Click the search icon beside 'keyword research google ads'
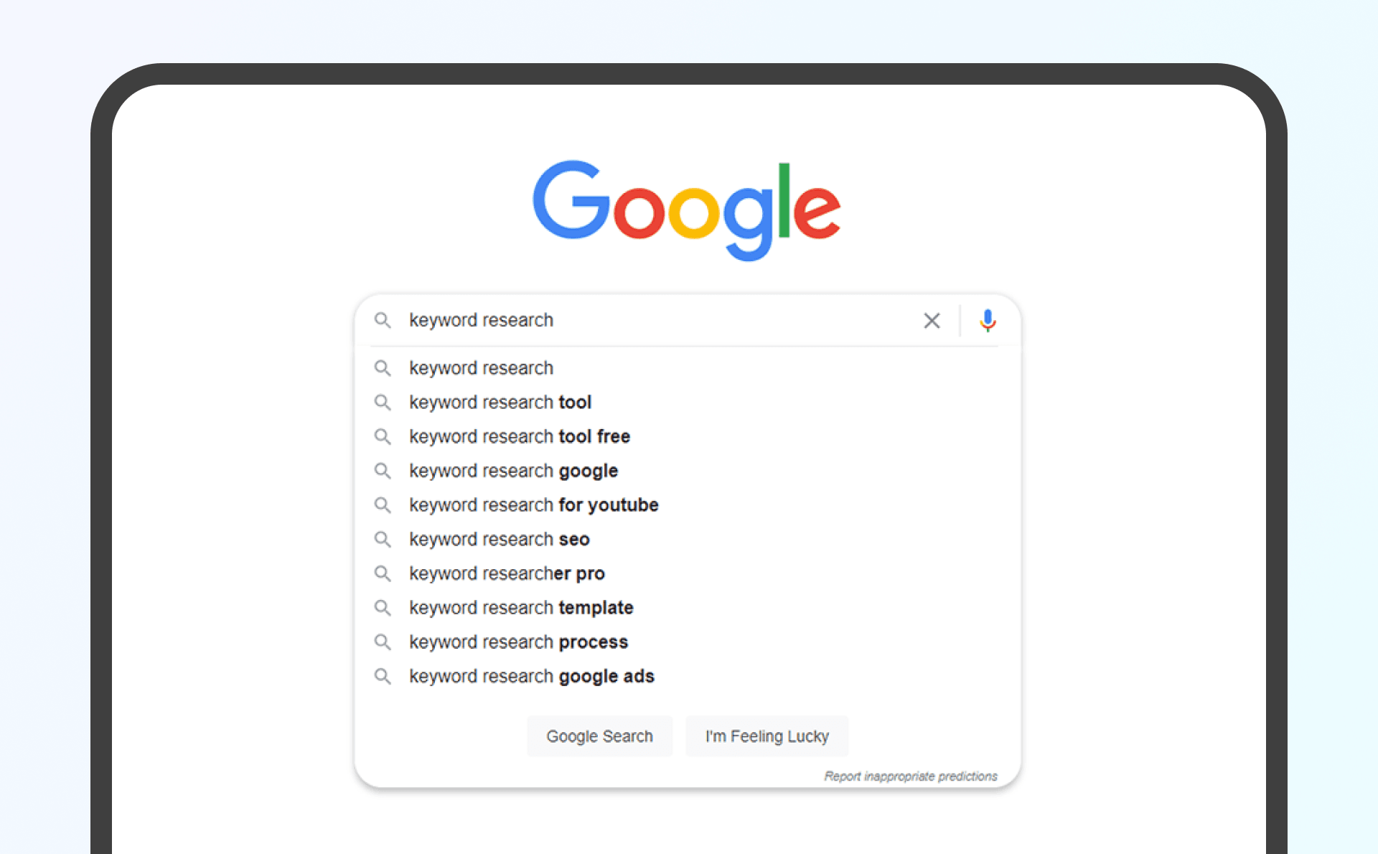The height and width of the screenshot is (854, 1378). point(383,676)
